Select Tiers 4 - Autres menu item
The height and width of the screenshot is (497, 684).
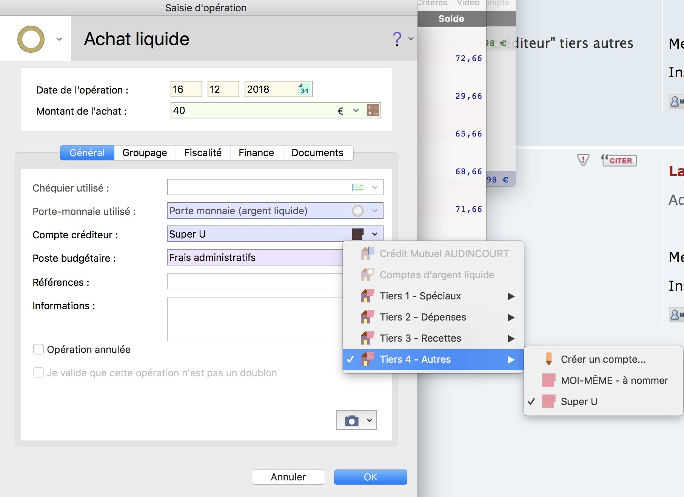tap(433, 359)
